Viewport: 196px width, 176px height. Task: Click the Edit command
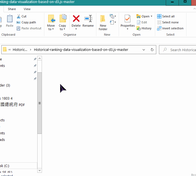pos(142,22)
